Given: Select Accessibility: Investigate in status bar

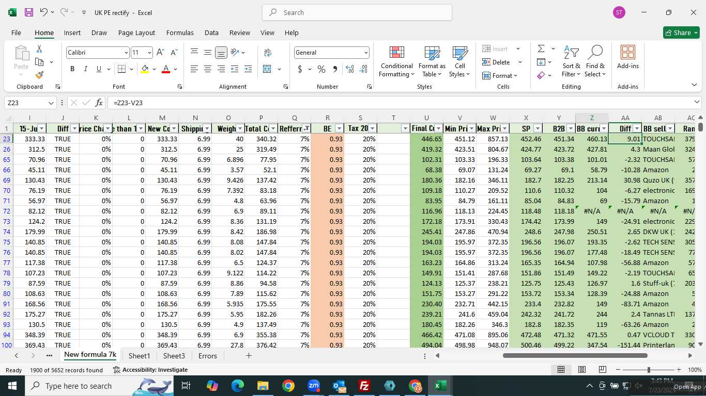Looking at the screenshot, I should click(x=150, y=370).
